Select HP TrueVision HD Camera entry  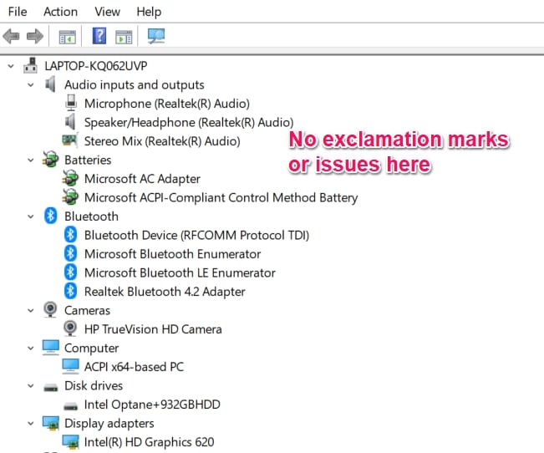[153, 329]
